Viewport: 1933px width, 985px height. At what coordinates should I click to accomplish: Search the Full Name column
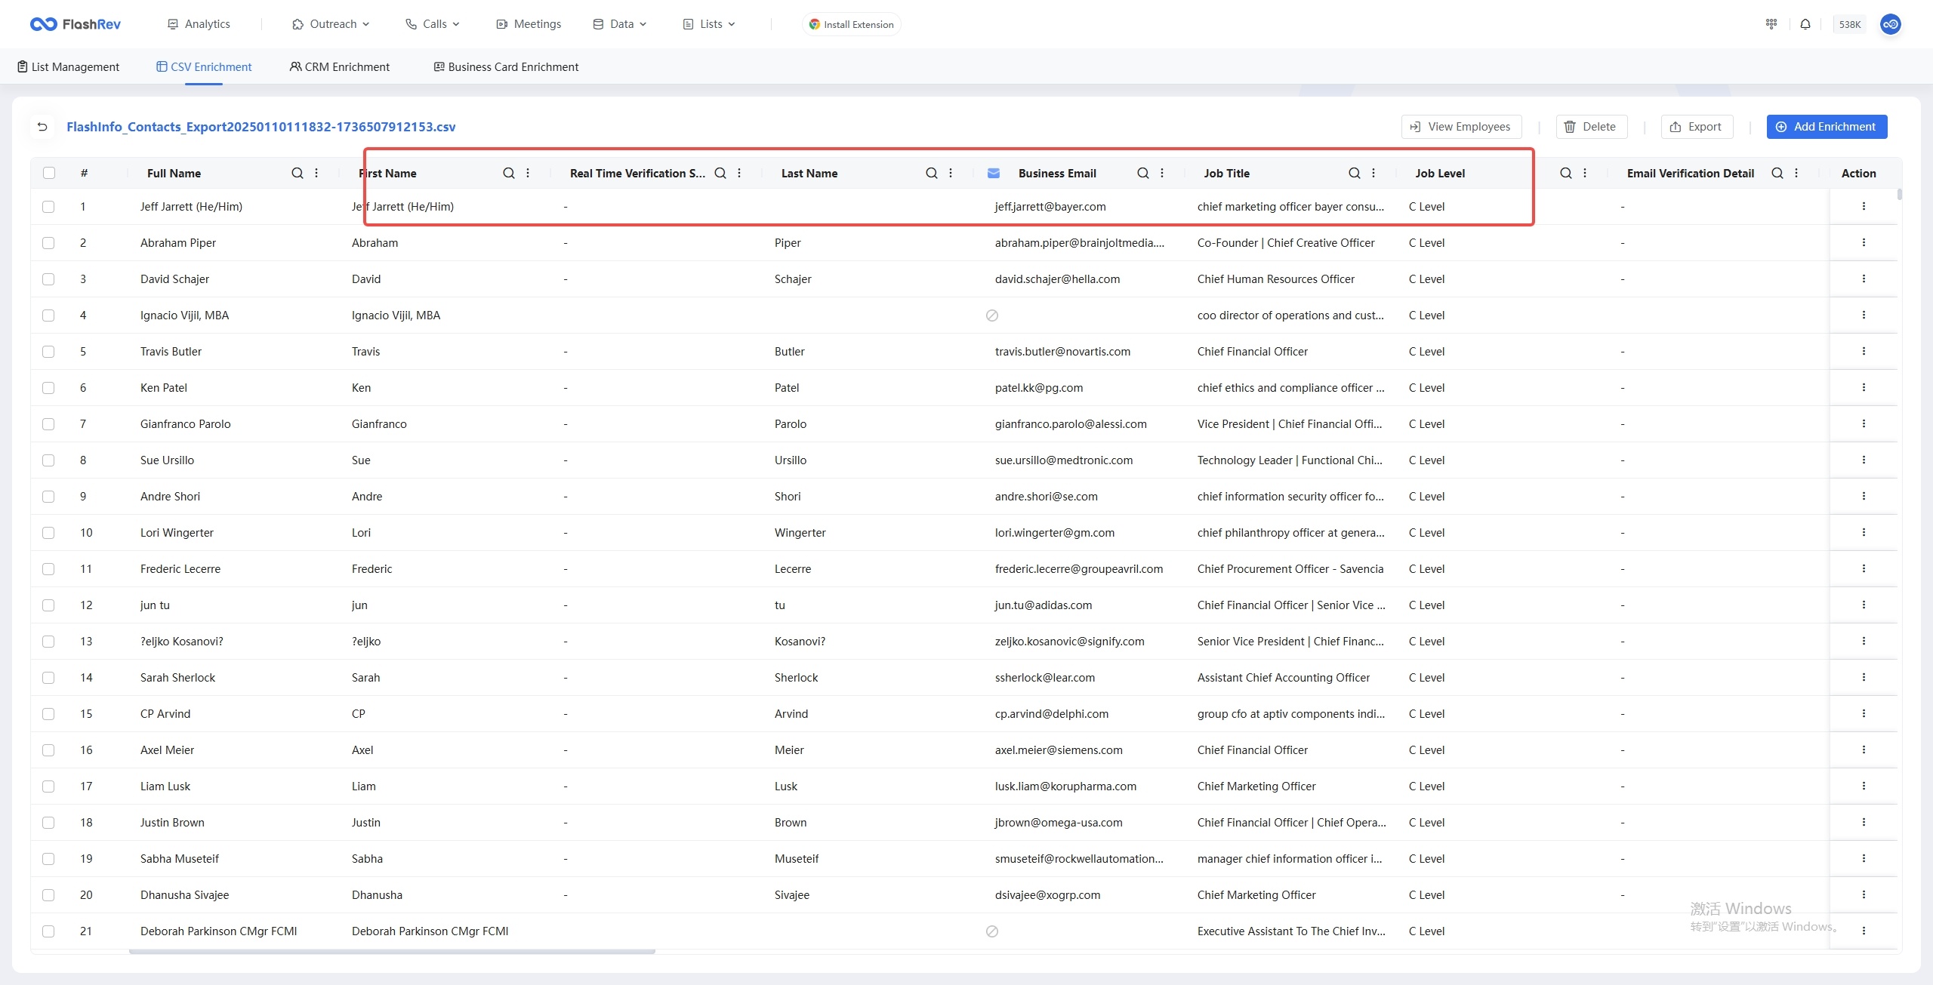pyautogui.click(x=298, y=173)
